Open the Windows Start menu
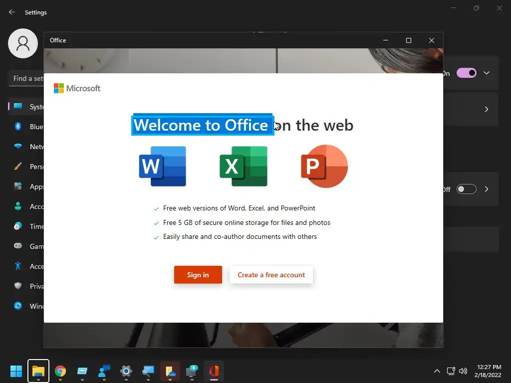 16,371
